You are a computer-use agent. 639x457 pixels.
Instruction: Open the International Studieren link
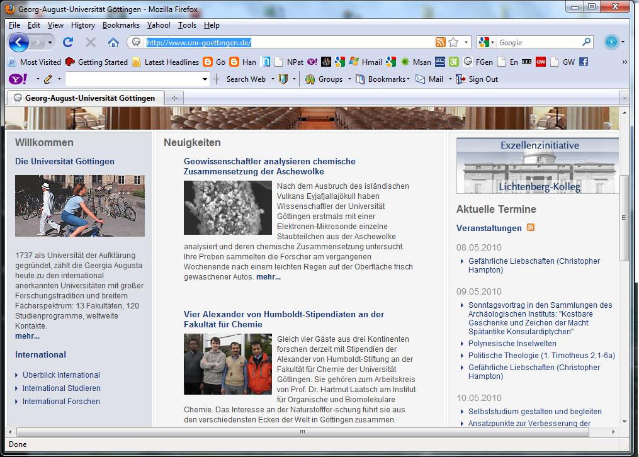61,388
